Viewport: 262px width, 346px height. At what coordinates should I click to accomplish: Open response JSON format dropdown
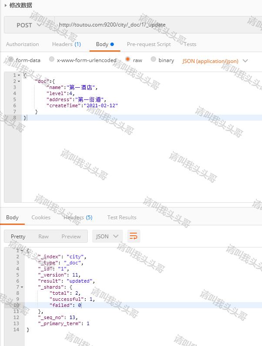click(107, 236)
